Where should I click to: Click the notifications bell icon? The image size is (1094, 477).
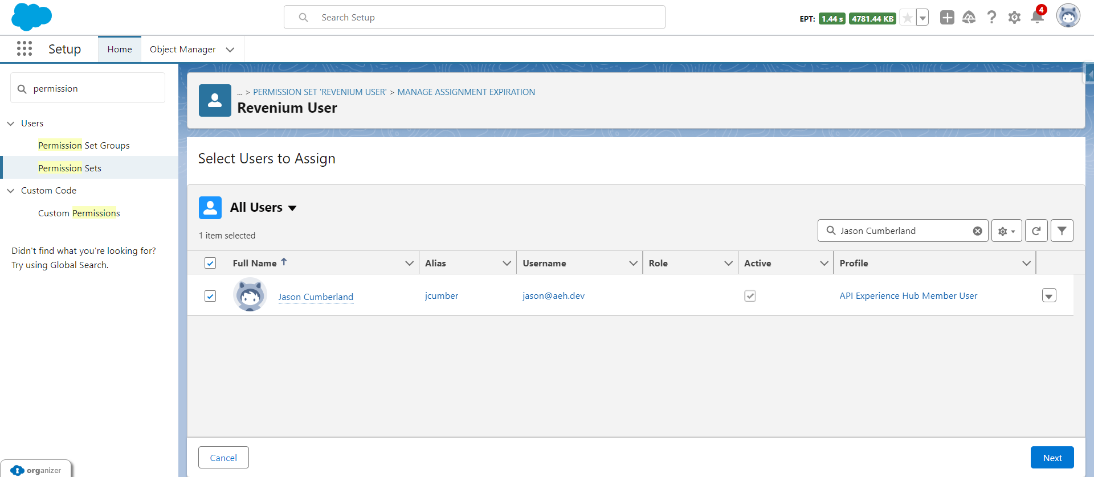tap(1037, 18)
